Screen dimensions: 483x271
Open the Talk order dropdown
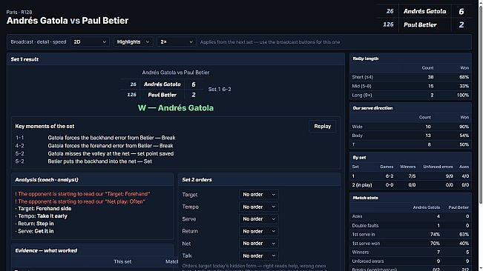click(259, 255)
